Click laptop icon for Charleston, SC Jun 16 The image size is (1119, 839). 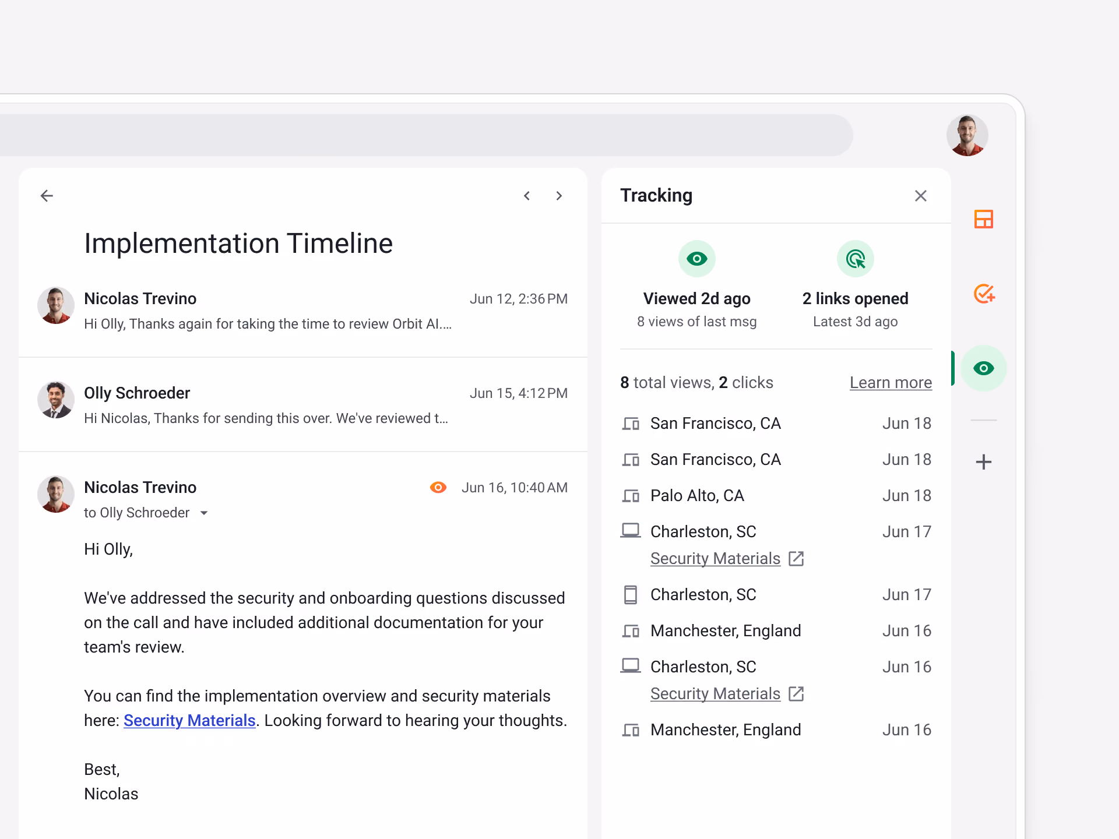(631, 666)
